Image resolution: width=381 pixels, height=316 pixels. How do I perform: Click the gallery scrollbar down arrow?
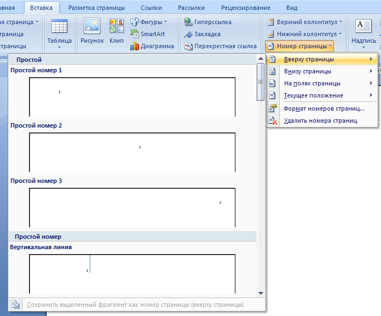[x=261, y=293]
